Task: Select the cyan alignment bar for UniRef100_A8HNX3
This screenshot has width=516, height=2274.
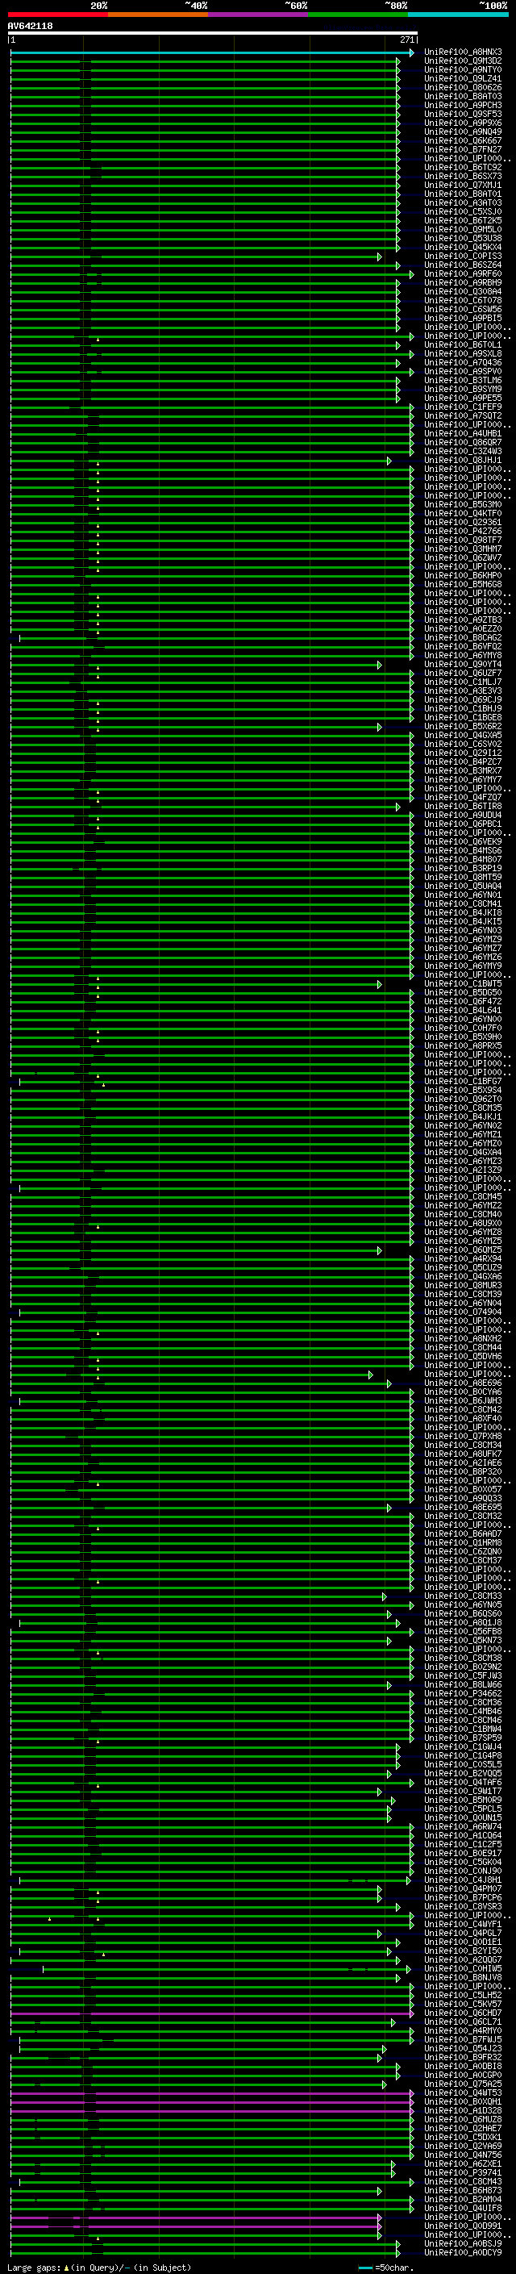Action: (212, 53)
